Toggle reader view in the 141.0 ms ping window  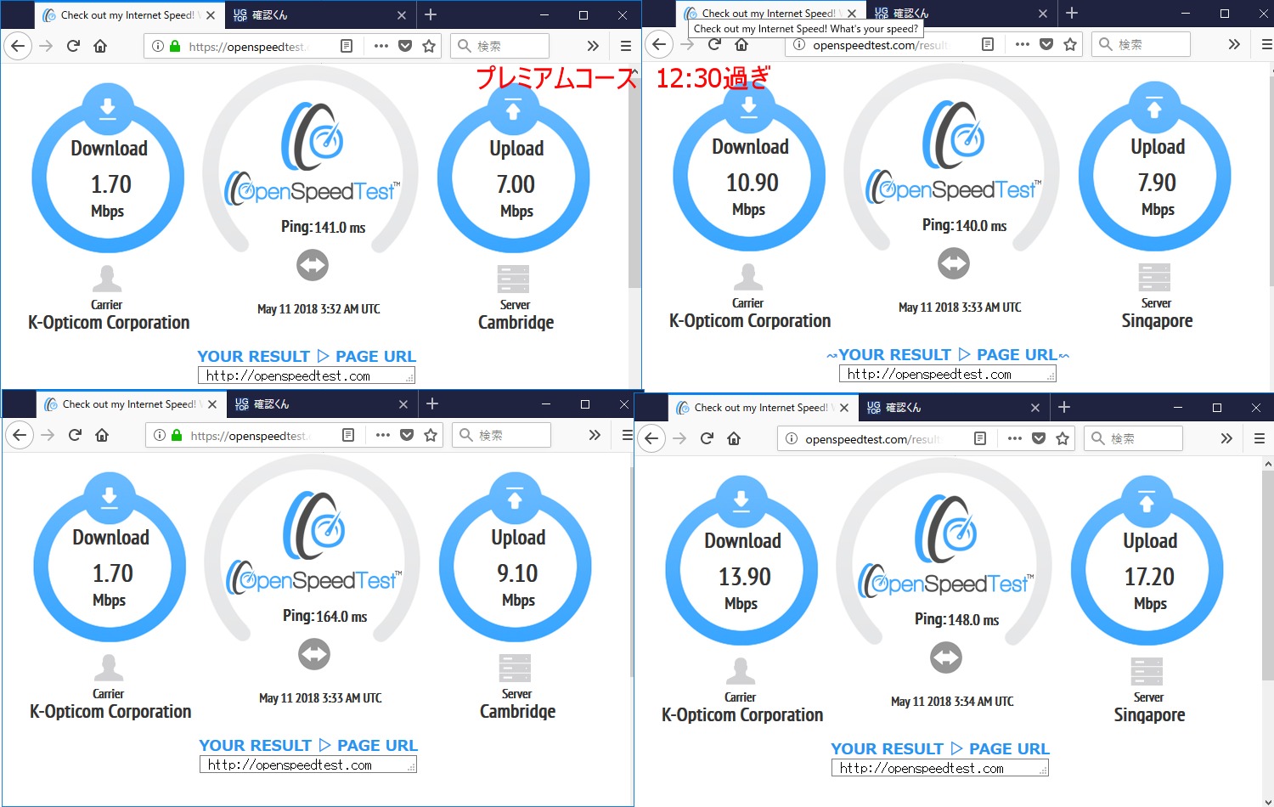pyautogui.click(x=347, y=46)
